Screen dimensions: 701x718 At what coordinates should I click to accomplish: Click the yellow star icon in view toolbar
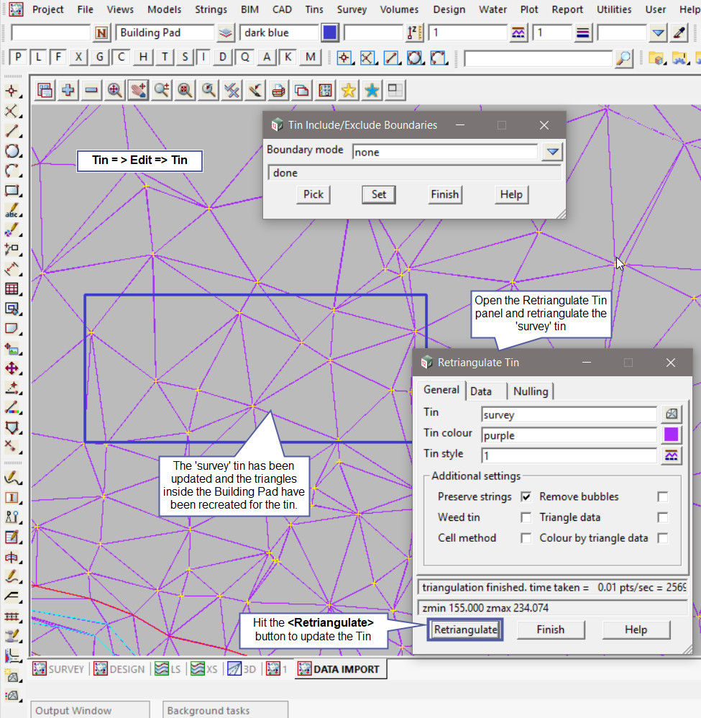point(349,90)
